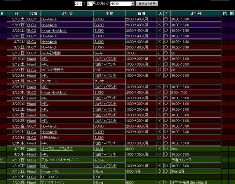This screenshot has width=235, height=184.
Task: Click ケンオート in the 走行会 column
Action: [50, 81]
